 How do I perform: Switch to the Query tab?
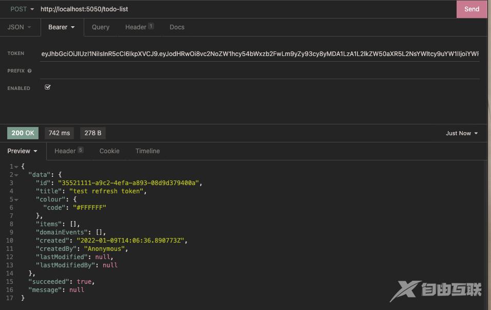[x=101, y=27]
